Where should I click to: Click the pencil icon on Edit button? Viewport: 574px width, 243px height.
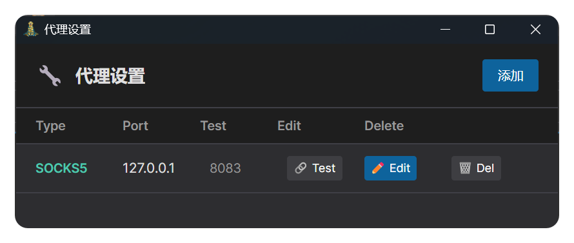378,168
